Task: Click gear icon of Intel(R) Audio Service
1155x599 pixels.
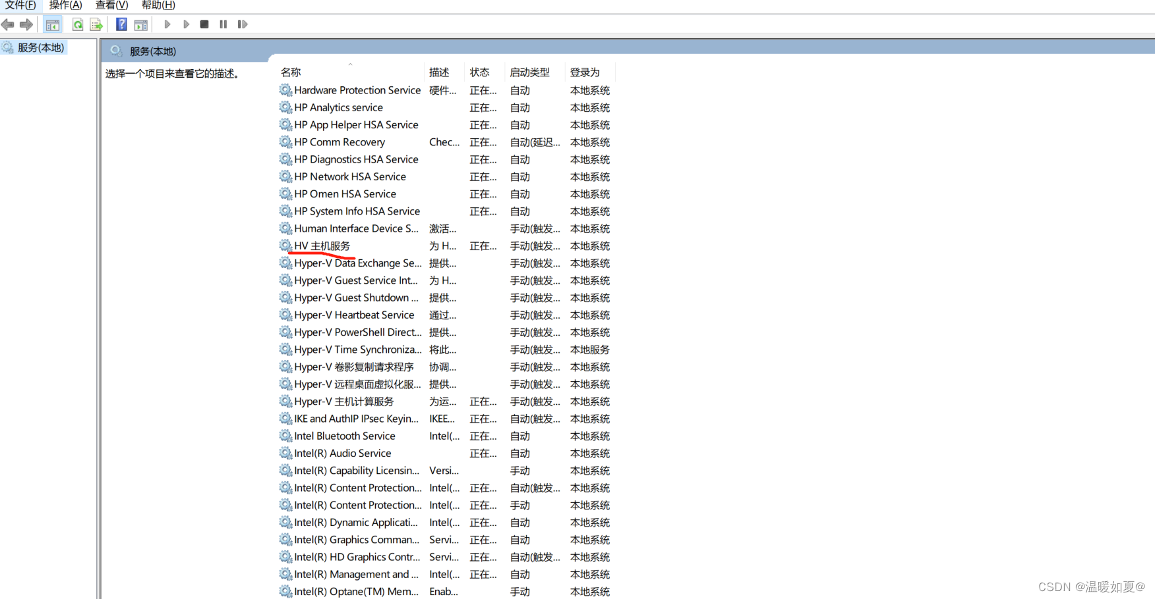Action: coord(285,453)
